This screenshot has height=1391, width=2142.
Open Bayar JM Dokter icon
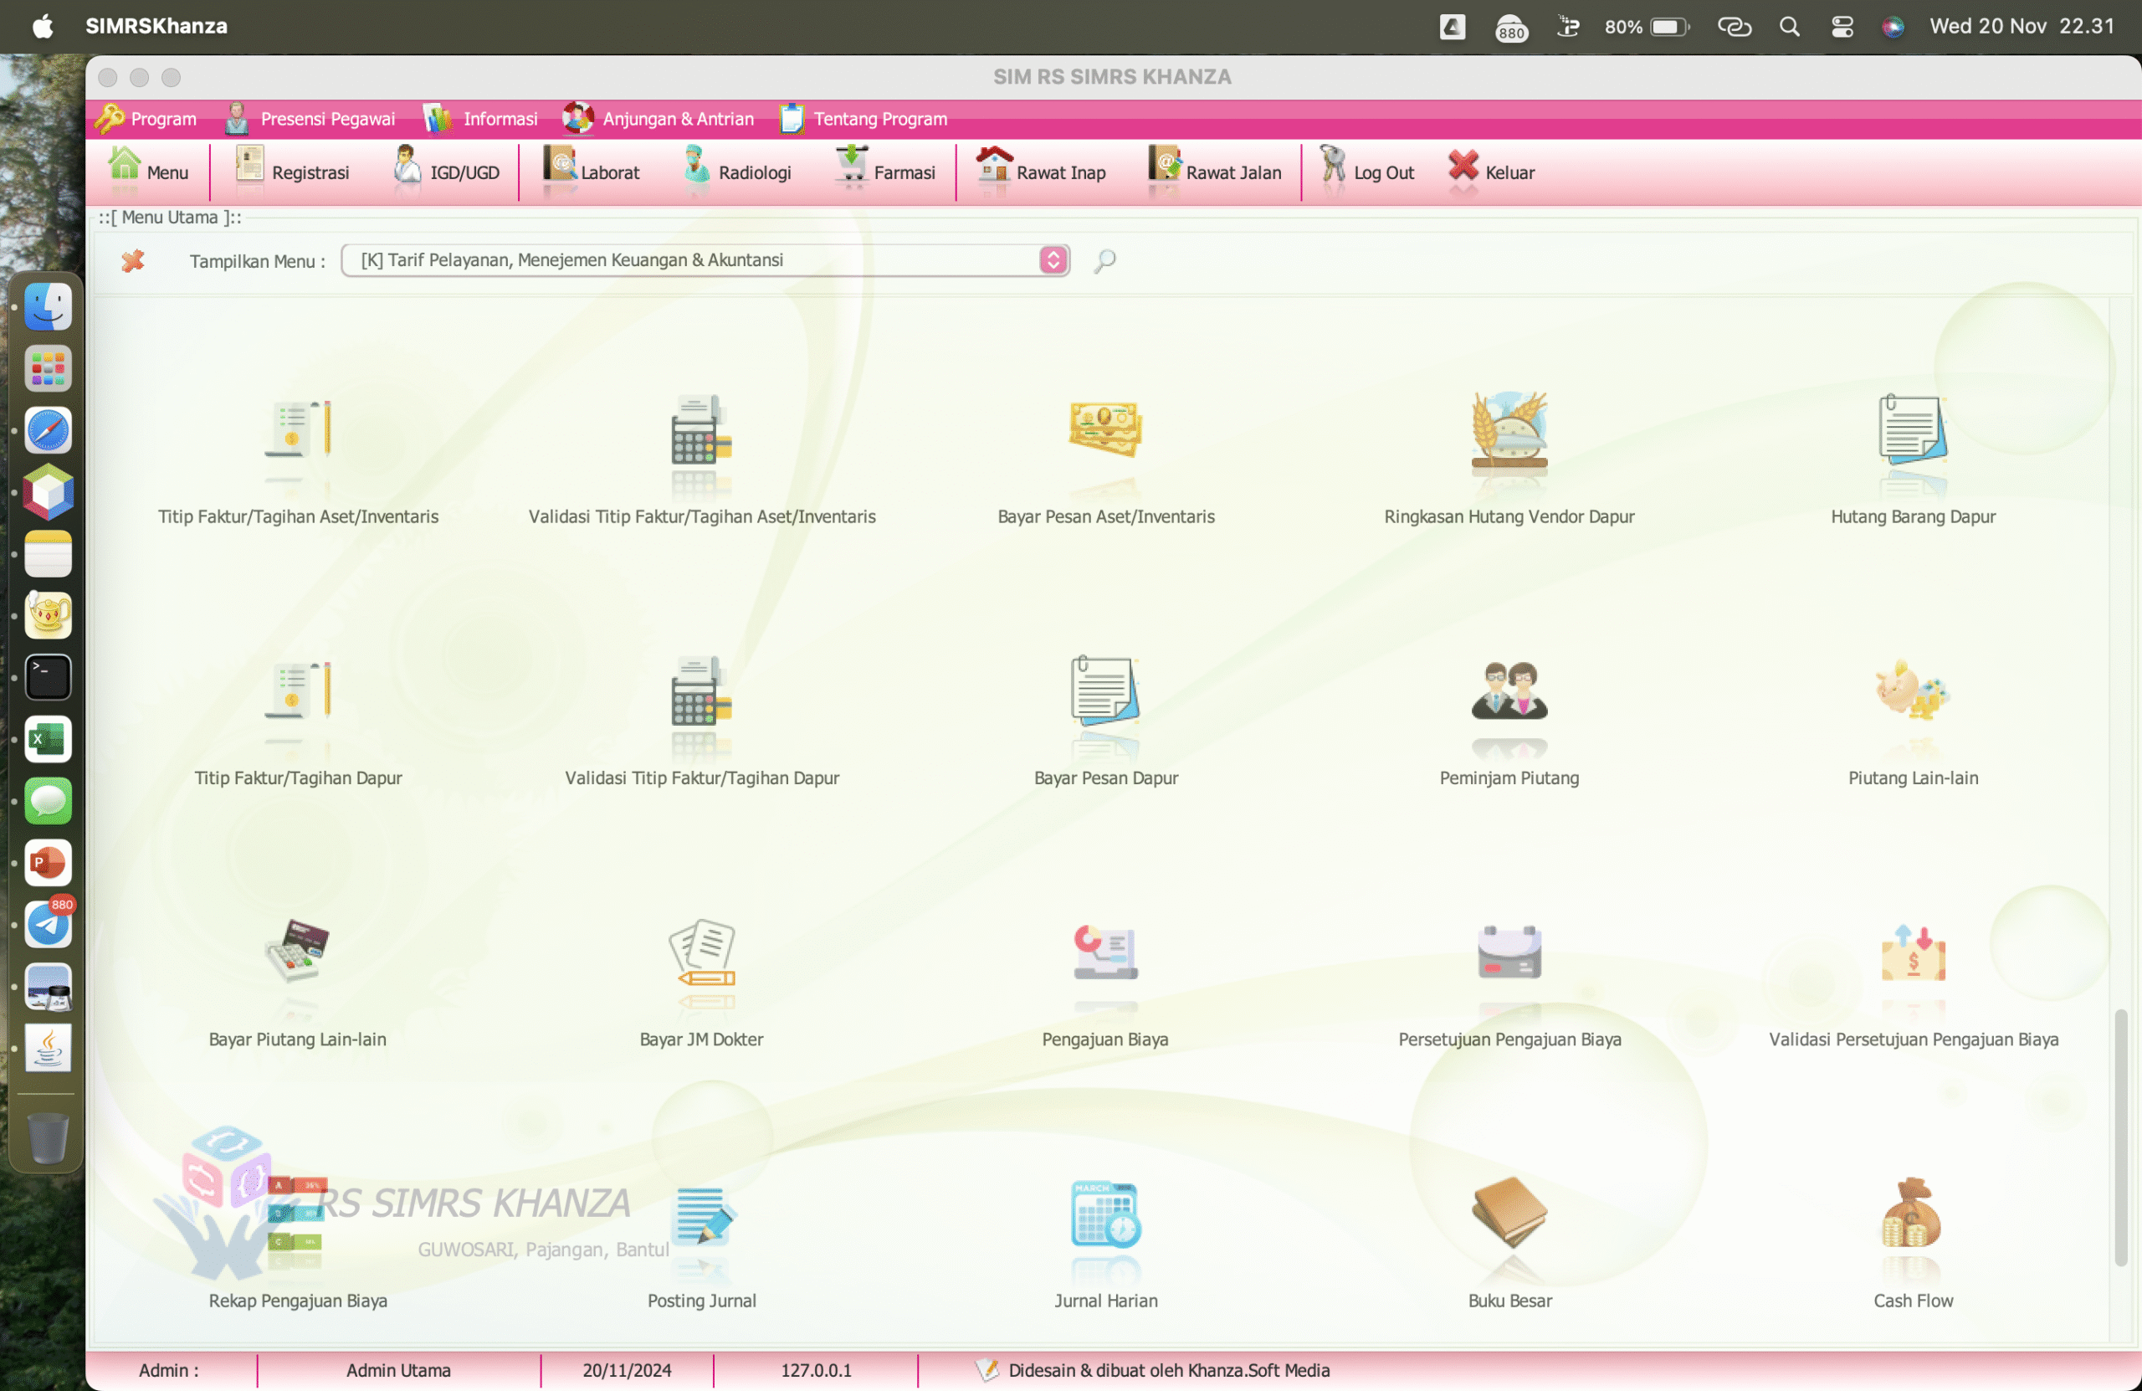tap(701, 952)
